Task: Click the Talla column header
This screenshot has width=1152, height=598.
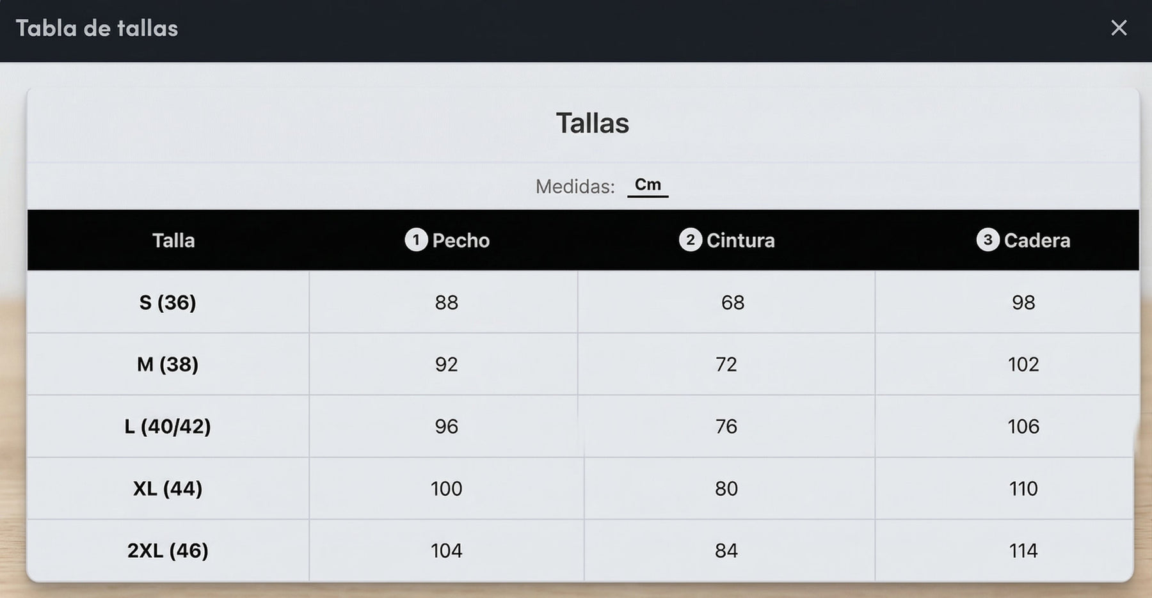Action: 173,240
